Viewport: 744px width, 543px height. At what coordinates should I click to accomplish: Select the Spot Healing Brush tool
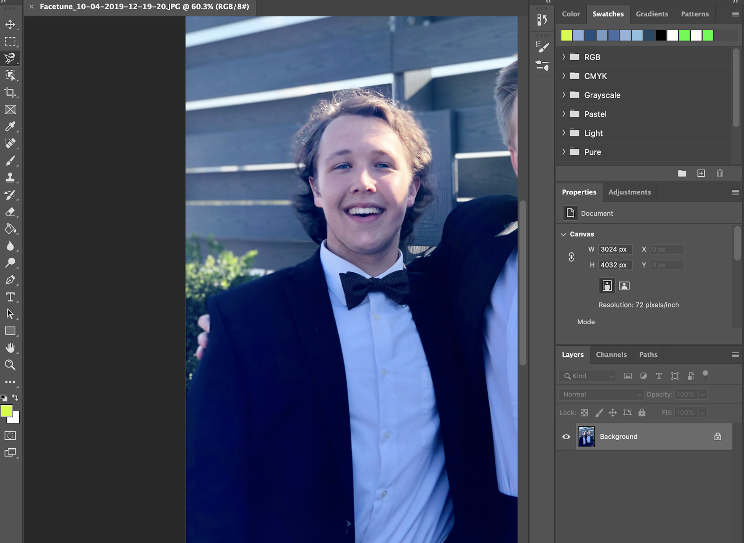pyautogui.click(x=10, y=143)
